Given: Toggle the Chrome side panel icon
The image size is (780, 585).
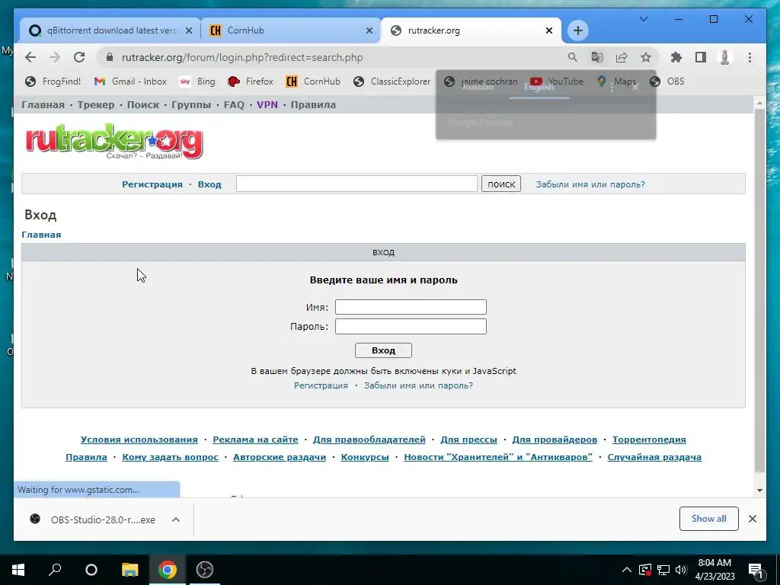Looking at the screenshot, I should tap(701, 57).
